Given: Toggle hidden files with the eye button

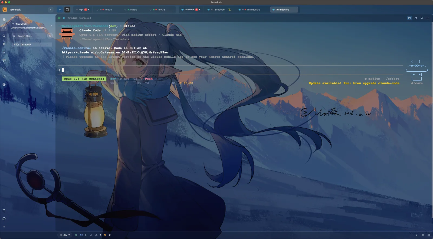Looking at the screenshot, I should coord(50,36).
